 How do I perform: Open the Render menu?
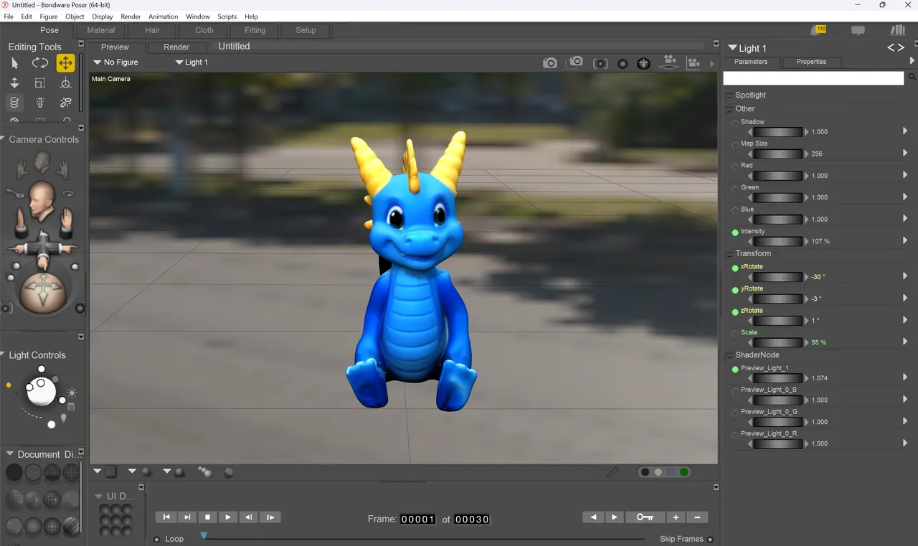tap(131, 17)
